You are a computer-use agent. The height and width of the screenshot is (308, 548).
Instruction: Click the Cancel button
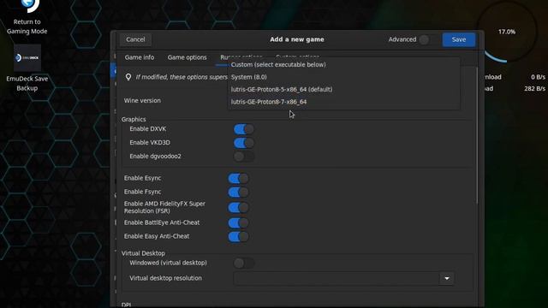[135, 39]
